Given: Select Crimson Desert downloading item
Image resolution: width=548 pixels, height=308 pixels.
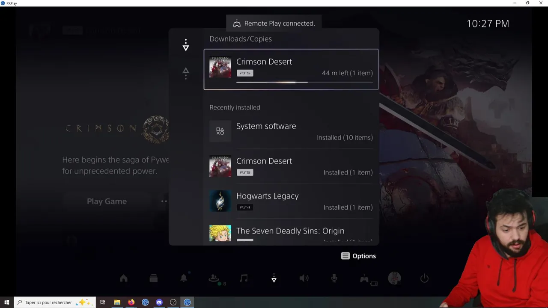Looking at the screenshot, I should 291,69.
